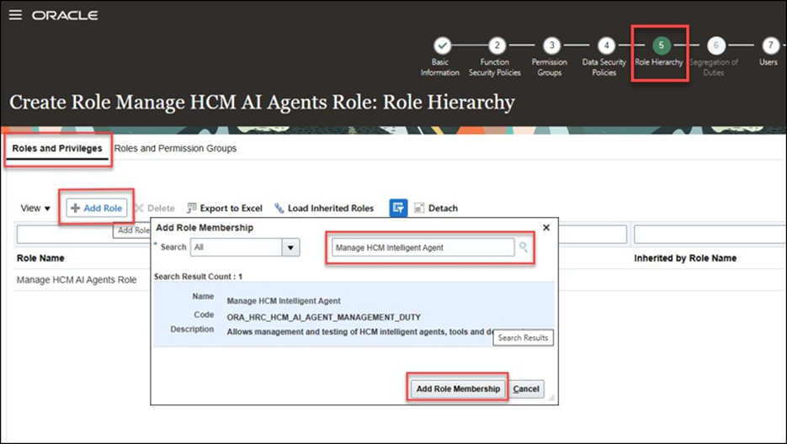Click the Load Inherited Roles icon
Image resolution: width=787 pixels, height=444 pixels.
click(279, 208)
